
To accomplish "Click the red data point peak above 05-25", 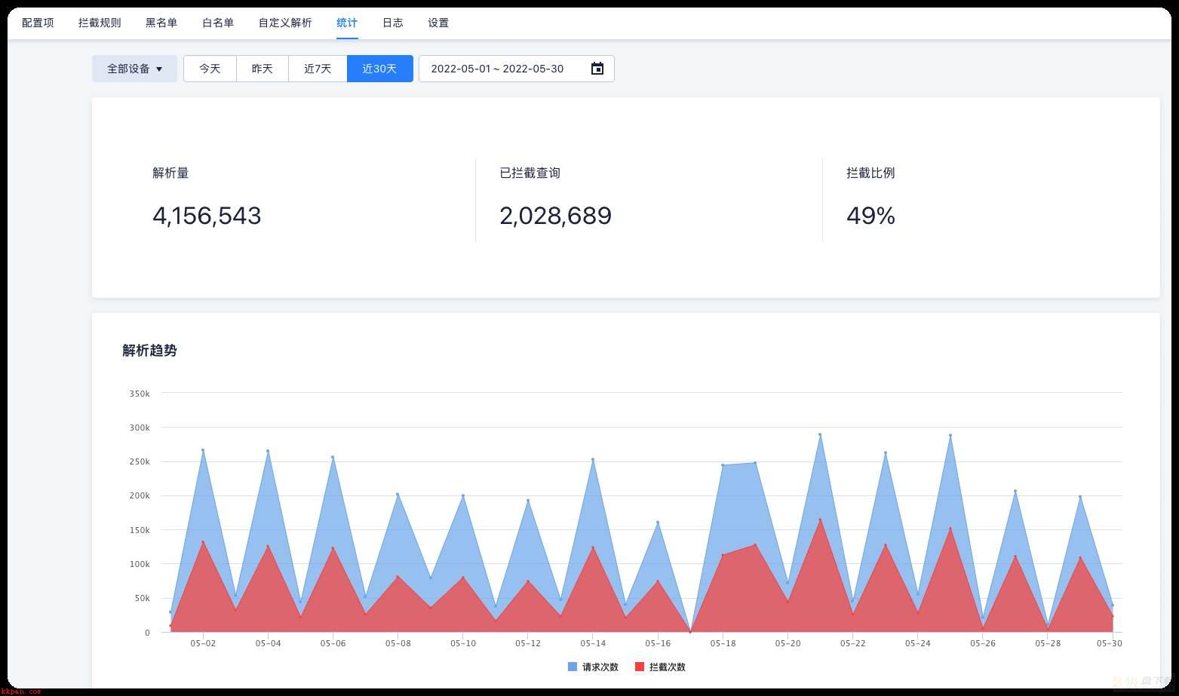I will click(x=950, y=529).
